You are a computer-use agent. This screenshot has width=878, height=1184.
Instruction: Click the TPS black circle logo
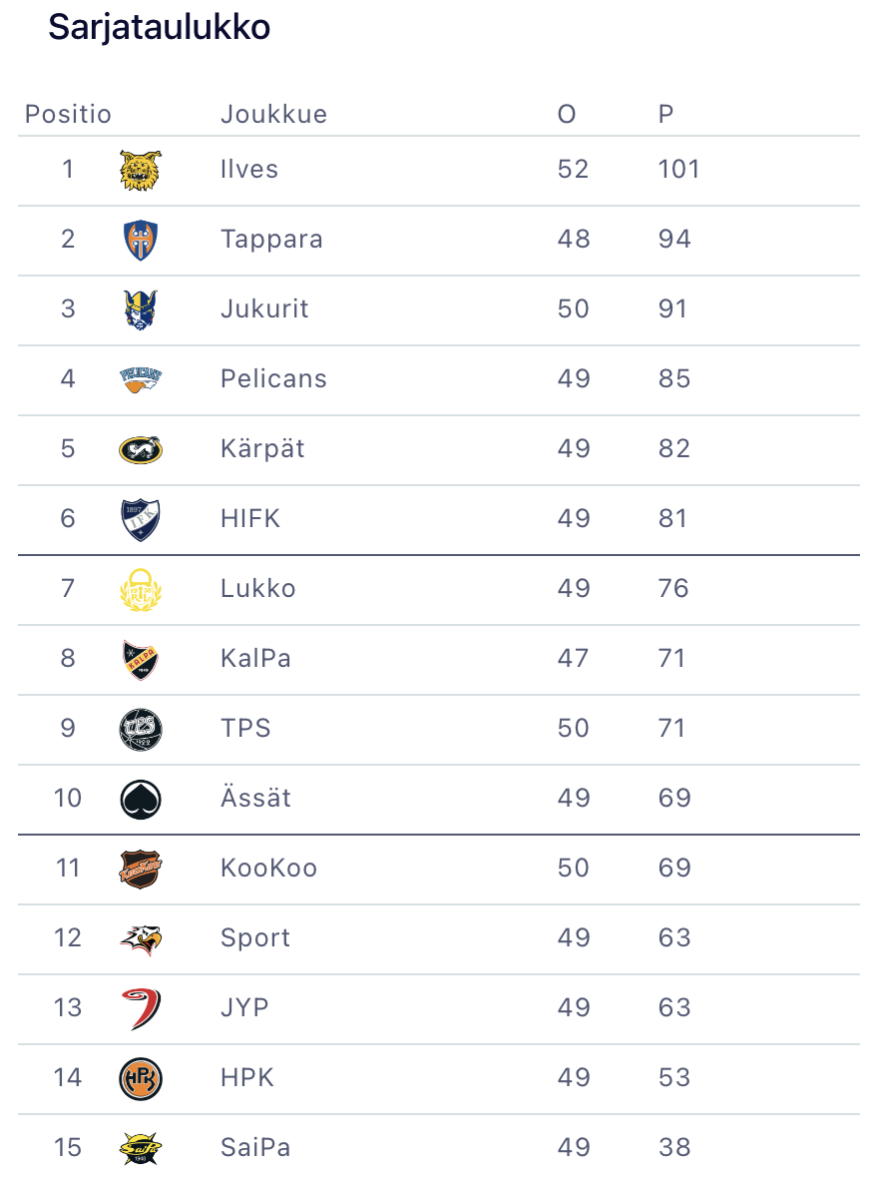[x=140, y=729]
